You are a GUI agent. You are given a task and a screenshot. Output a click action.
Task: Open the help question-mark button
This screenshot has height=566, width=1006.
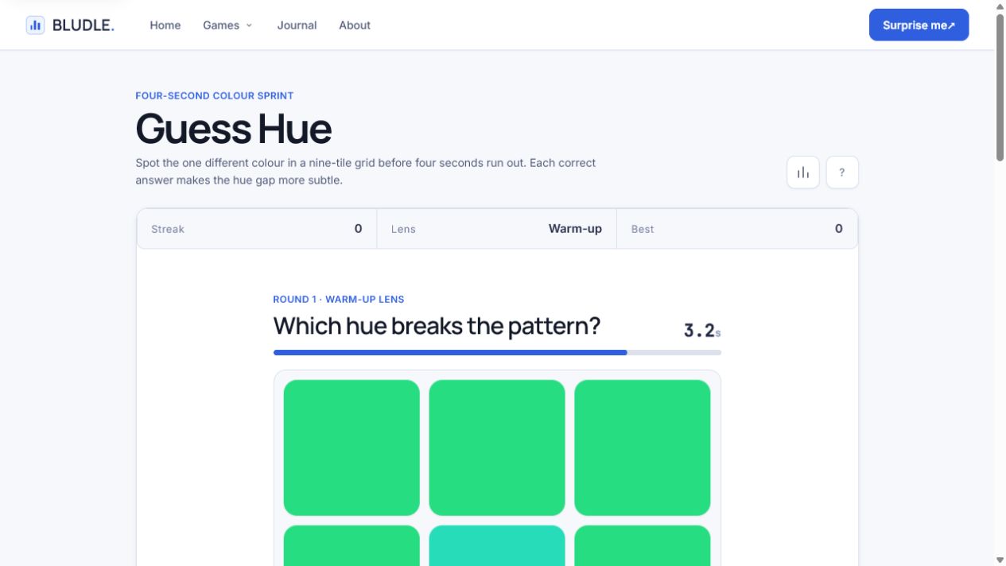(842, 173)
